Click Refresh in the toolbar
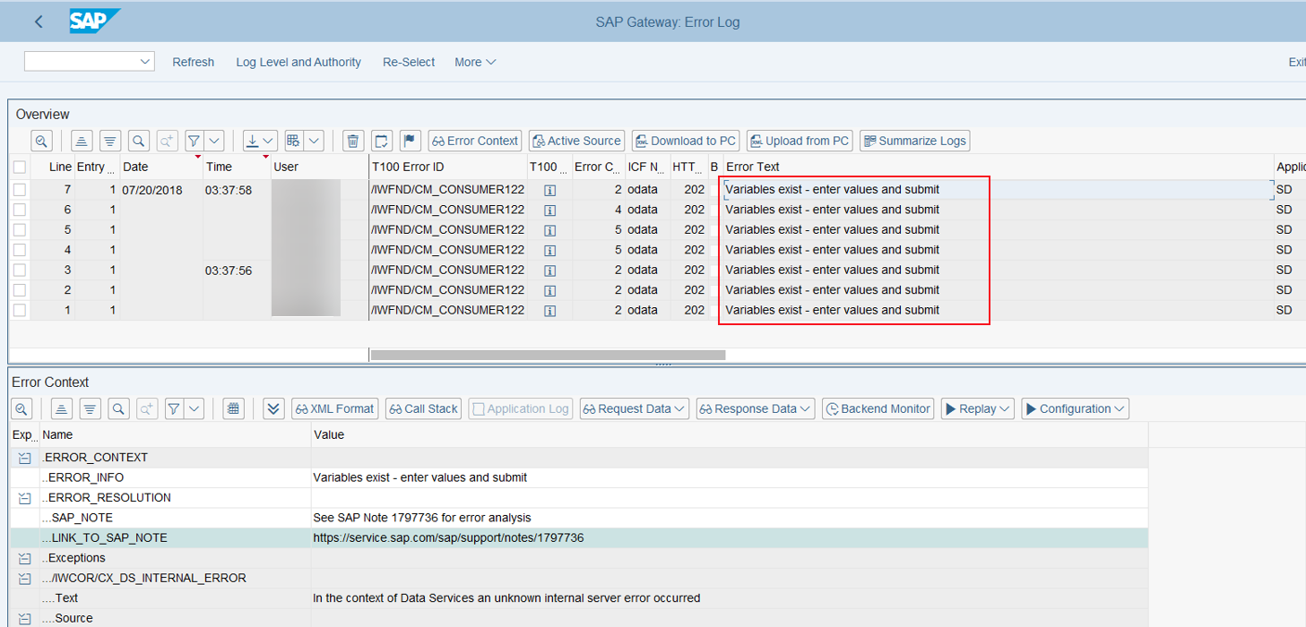The width and height of the screenshot is (1306, 627). [194, 62]
